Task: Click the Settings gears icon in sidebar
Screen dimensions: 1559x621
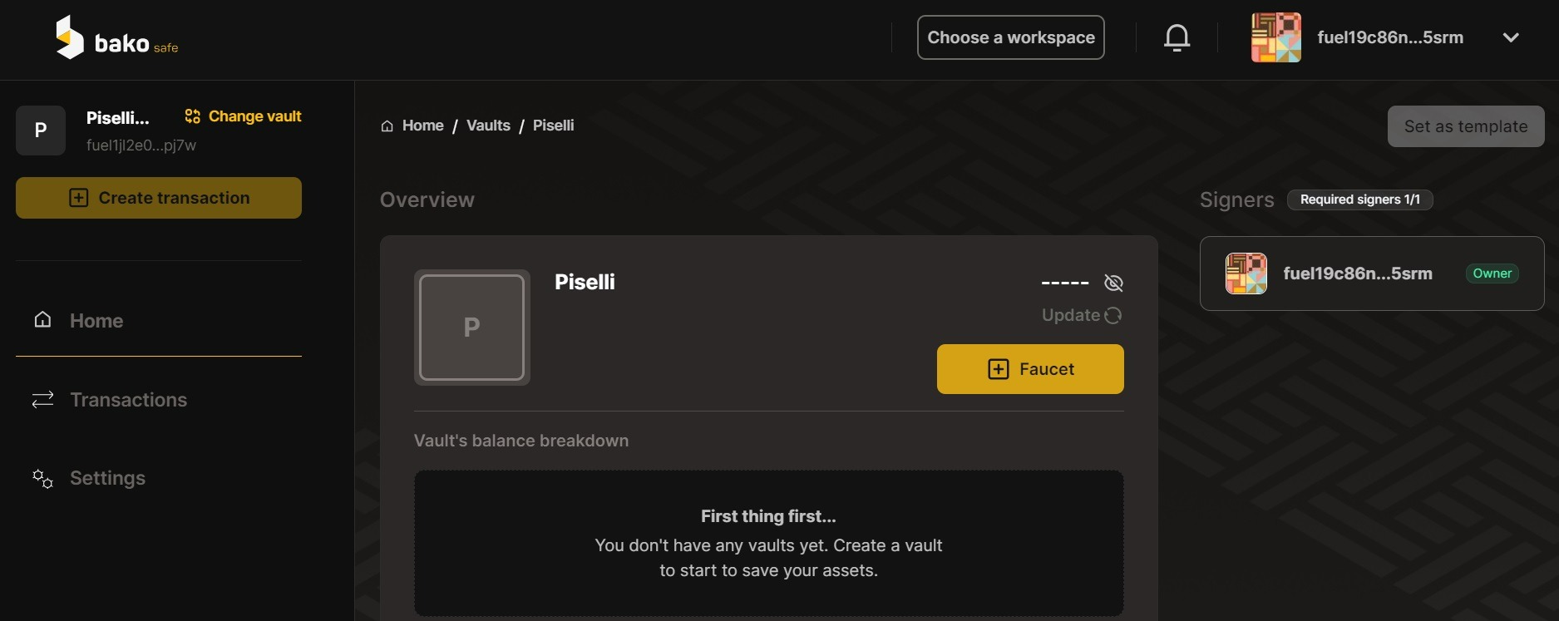Action: coord(42,478)
